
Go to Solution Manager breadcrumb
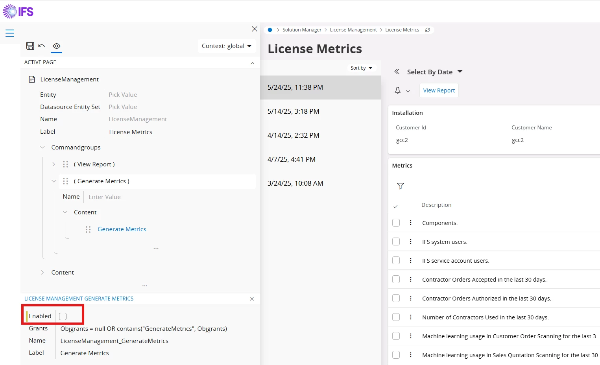coord(302,30)
